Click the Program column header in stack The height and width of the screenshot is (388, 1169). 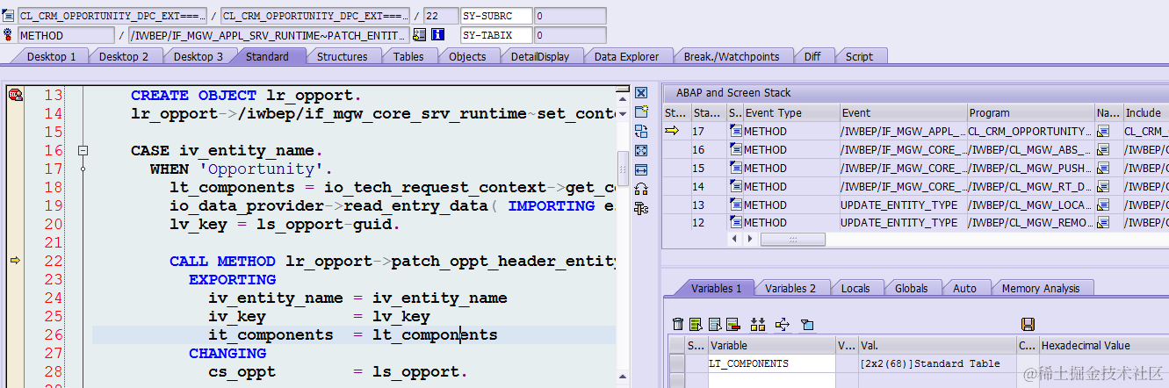(x=1030, y=112)
